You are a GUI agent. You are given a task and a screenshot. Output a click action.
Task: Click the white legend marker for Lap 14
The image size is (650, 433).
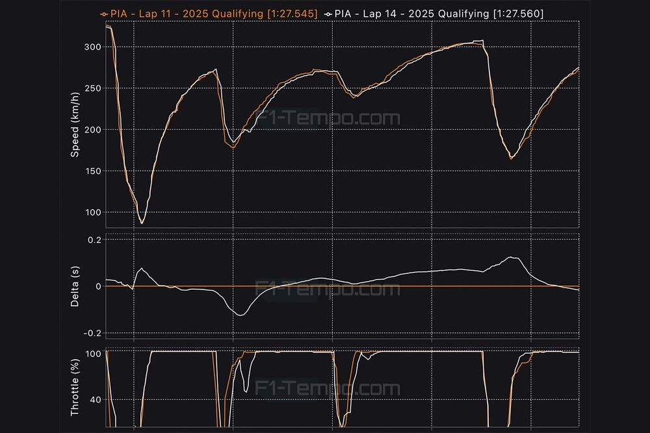[328, 13]
